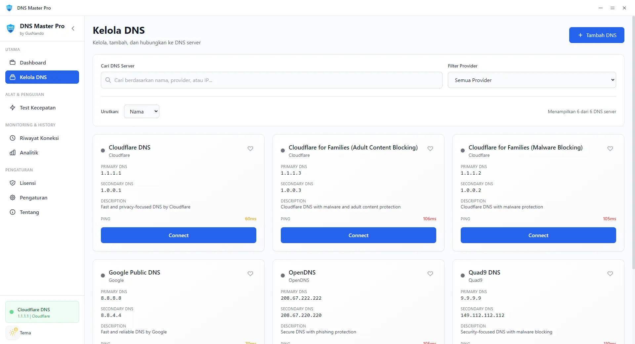Viewport: 635px width, 344px height.
Task: Open Test Kecepatan speed test page
Action: 42,107
